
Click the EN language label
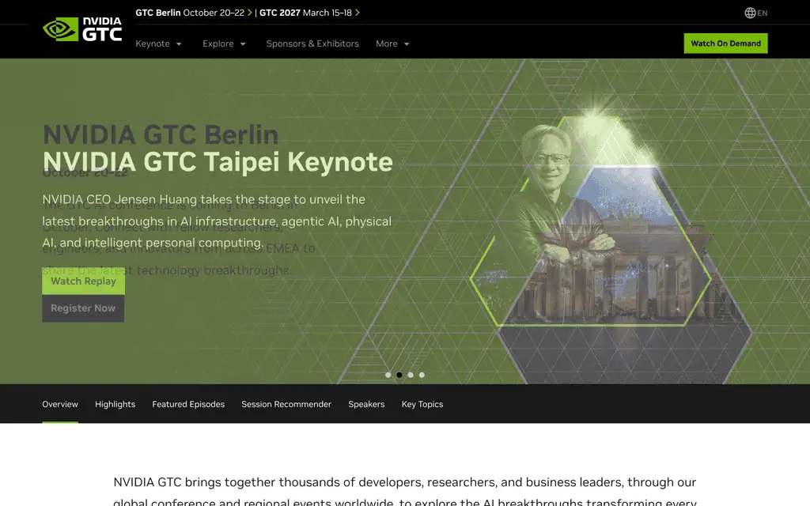point(763,13)
